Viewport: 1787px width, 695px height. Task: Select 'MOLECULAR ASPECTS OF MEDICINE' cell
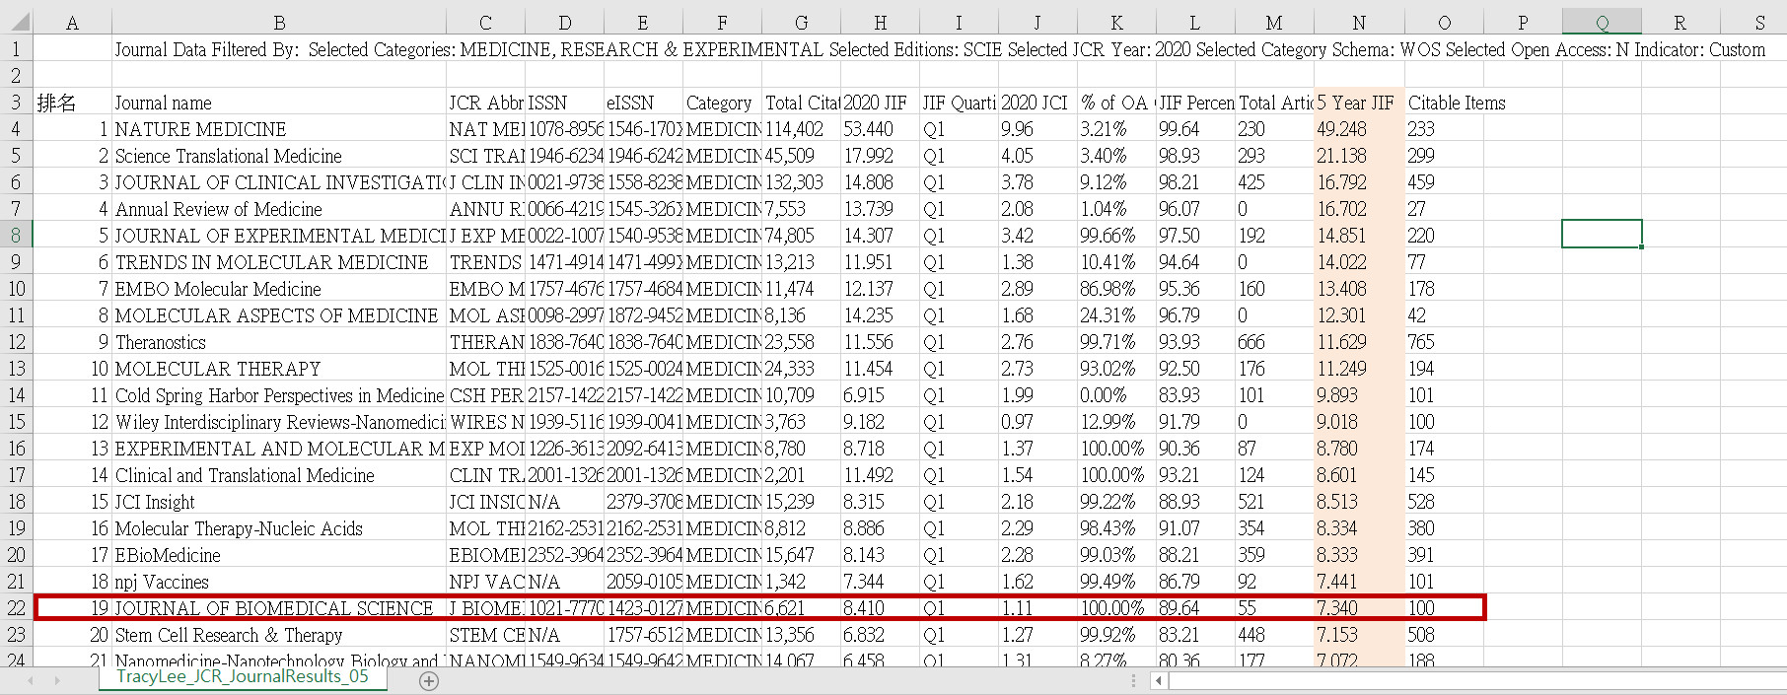coord(279,315)
